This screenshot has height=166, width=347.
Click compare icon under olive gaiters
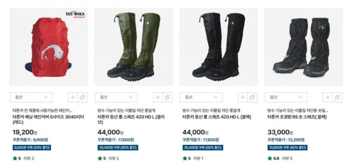pos(167,97)
